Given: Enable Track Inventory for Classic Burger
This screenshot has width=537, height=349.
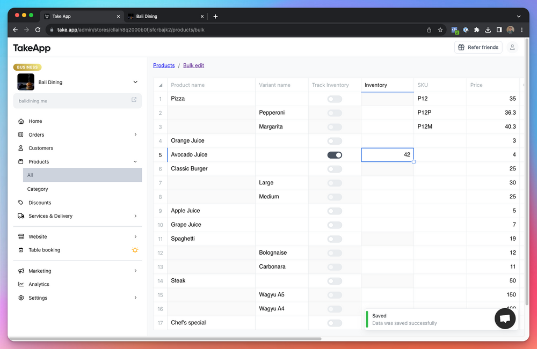Looking at the screenshot, I should (x=335, y=169).
